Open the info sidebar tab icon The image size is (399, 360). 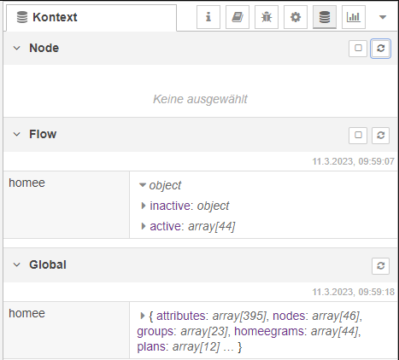coord(208,17)
